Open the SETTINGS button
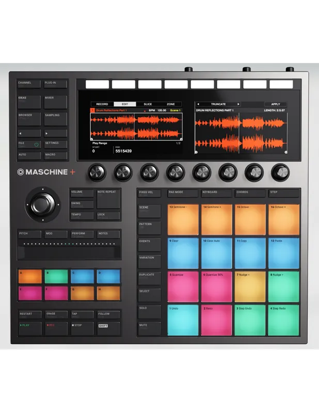The width and height of the screenshot is (319, 413). tap(55, 145)
